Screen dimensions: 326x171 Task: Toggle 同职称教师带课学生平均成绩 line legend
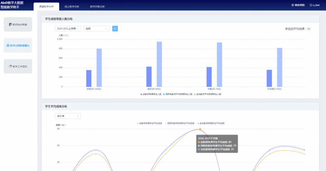181,123
